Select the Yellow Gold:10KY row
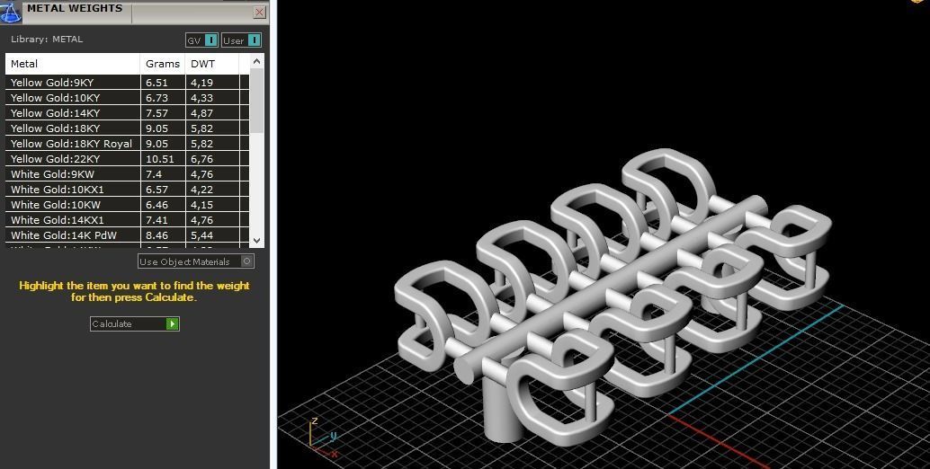This screenshot has width=930, height=469. click(x=127, y=98)
